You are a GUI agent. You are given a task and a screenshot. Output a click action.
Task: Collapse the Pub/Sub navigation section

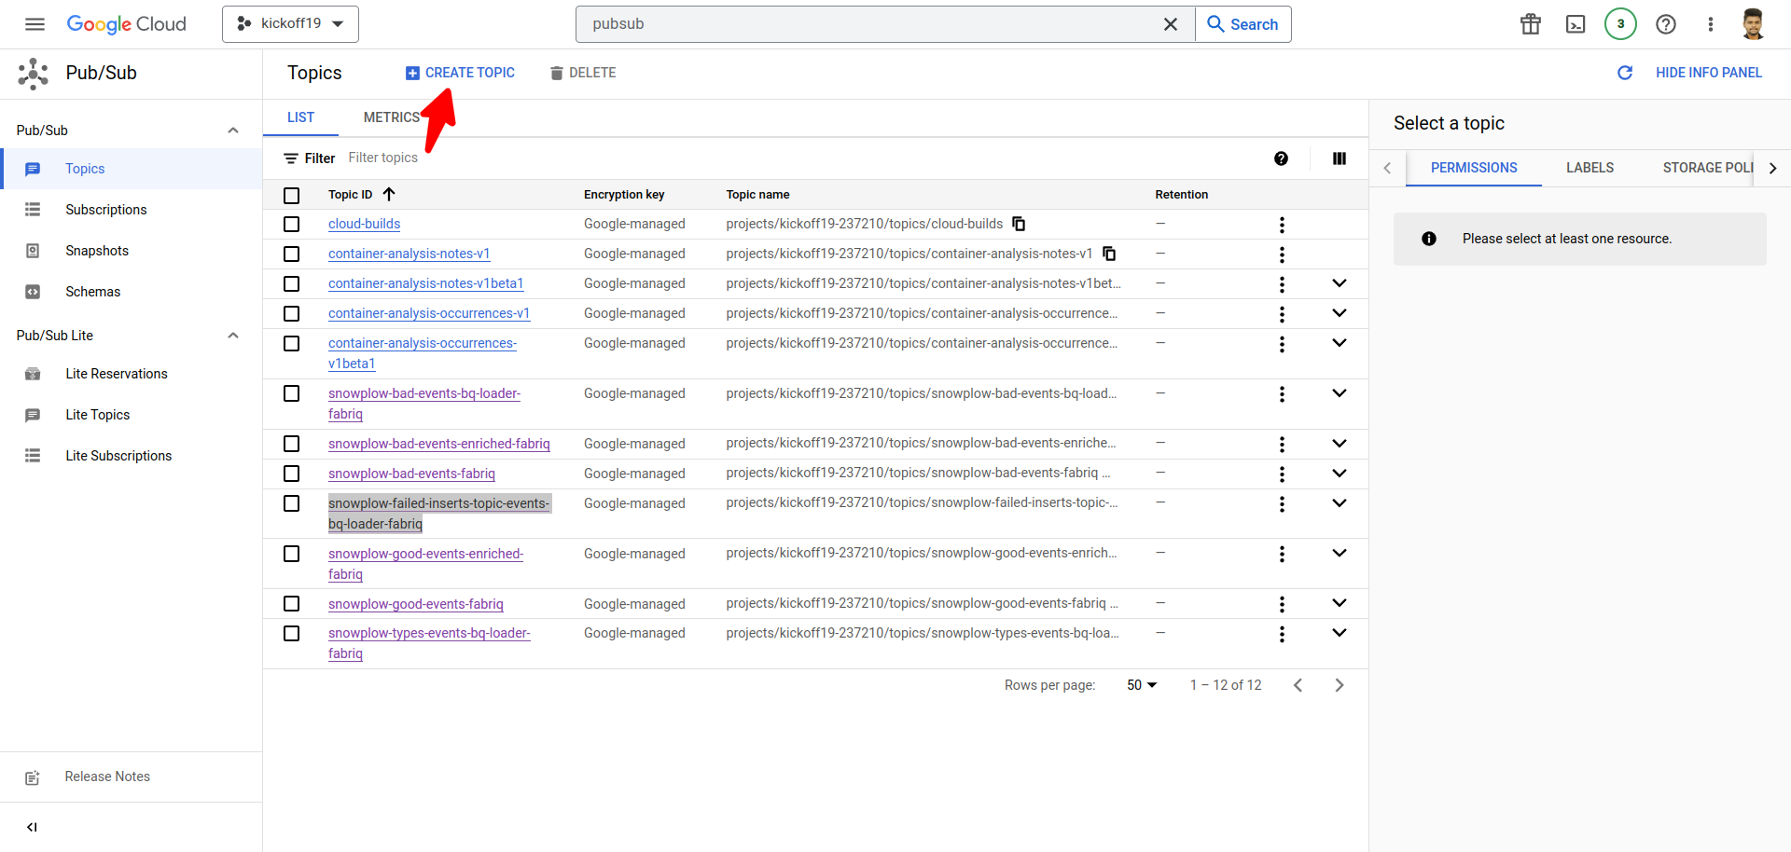(233, 131)
